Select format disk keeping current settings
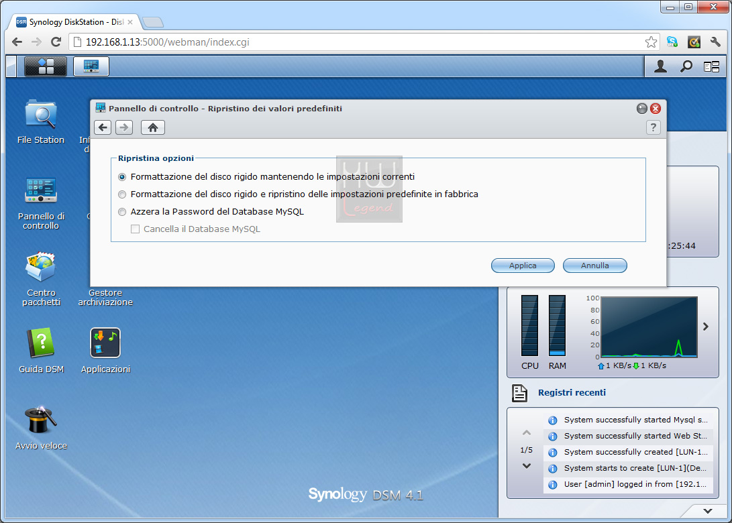Screen dimensions: 732x523 point(122,177)
